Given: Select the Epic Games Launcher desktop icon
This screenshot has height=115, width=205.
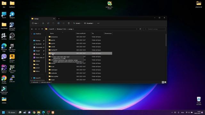Looking at the screenshot, I should click(x=12, y=48).
